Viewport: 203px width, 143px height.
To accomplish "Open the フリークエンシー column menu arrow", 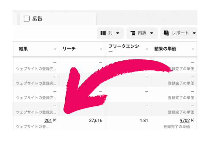I will click(147, 49).
